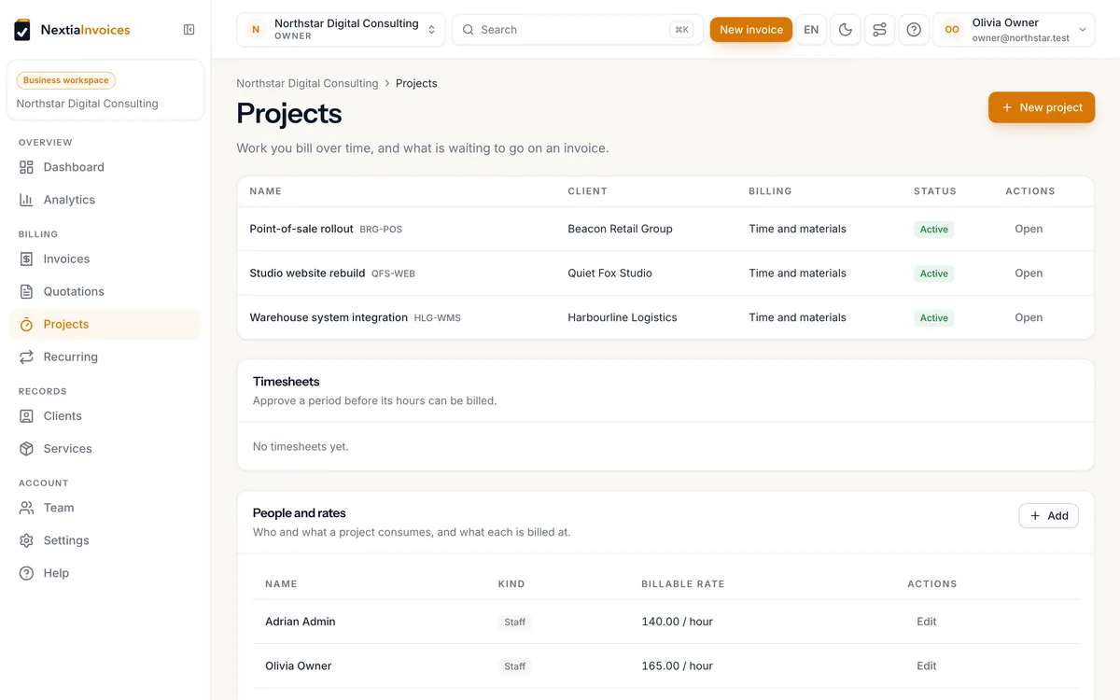The width and height of the screenshot is (1120, 700).
Task: Click Staff badge in Adrian Admin row
Action: point(515,622)
